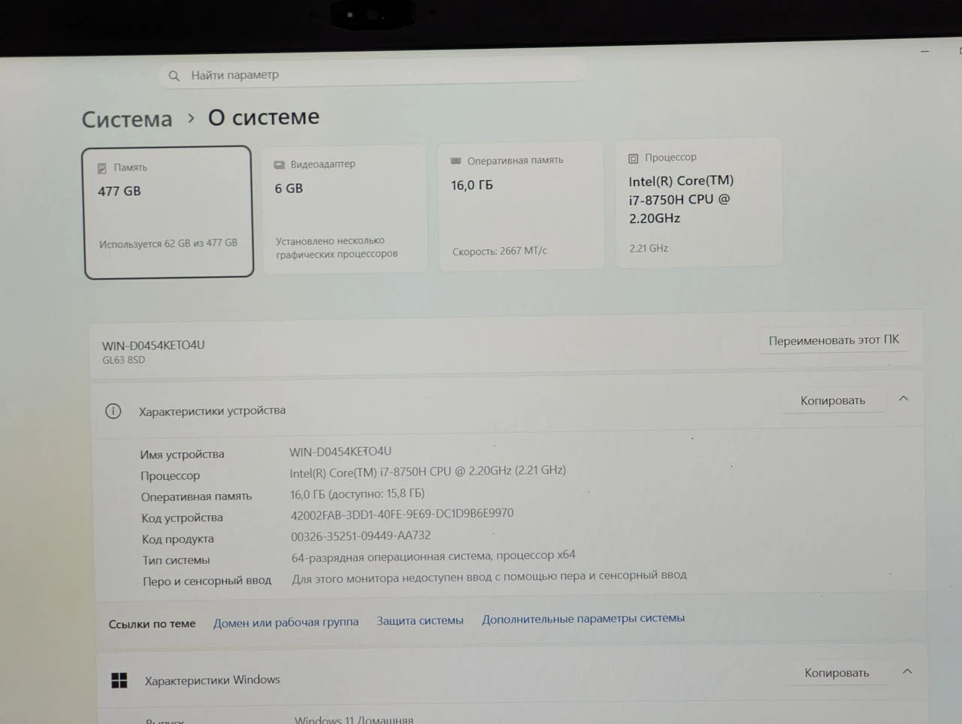Click the Память storage card icon
Screen dimensions: 962x724
tap(102, 168)
